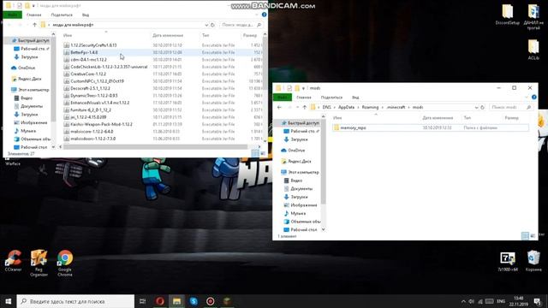The width and height of the screenshot is (548, 308).
Task: Select Изображения in моды для майнкрафт sidebar
Action: click(31, 122)
